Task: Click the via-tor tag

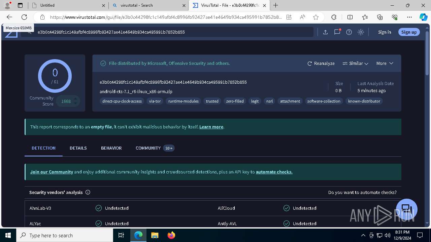Action: click(155, 101)
